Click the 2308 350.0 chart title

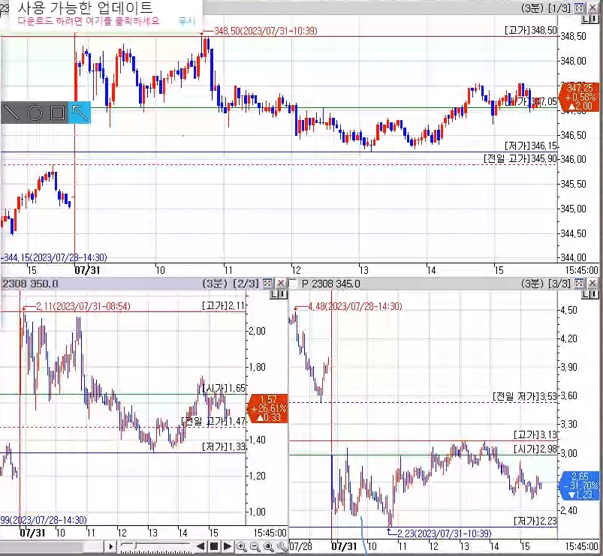point(30,284)
